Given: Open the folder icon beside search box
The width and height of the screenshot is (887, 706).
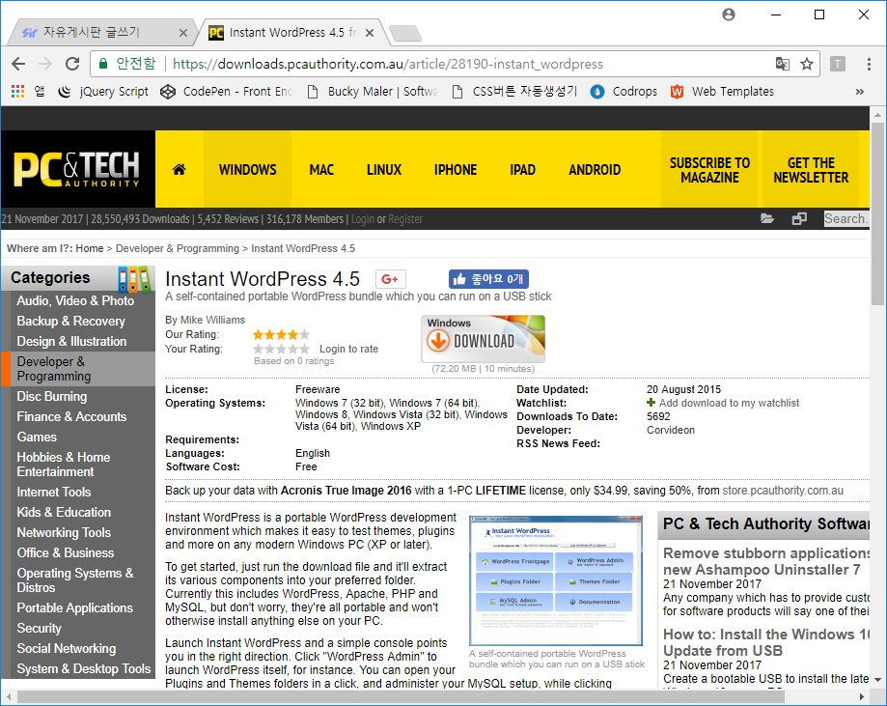Looking at the screenshot, I should 767,219.
